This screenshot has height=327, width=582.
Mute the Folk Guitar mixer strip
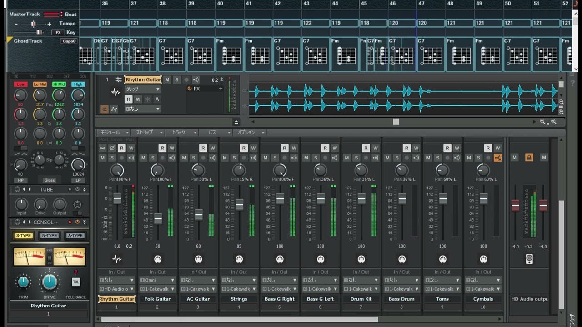[x=143, y=158]
